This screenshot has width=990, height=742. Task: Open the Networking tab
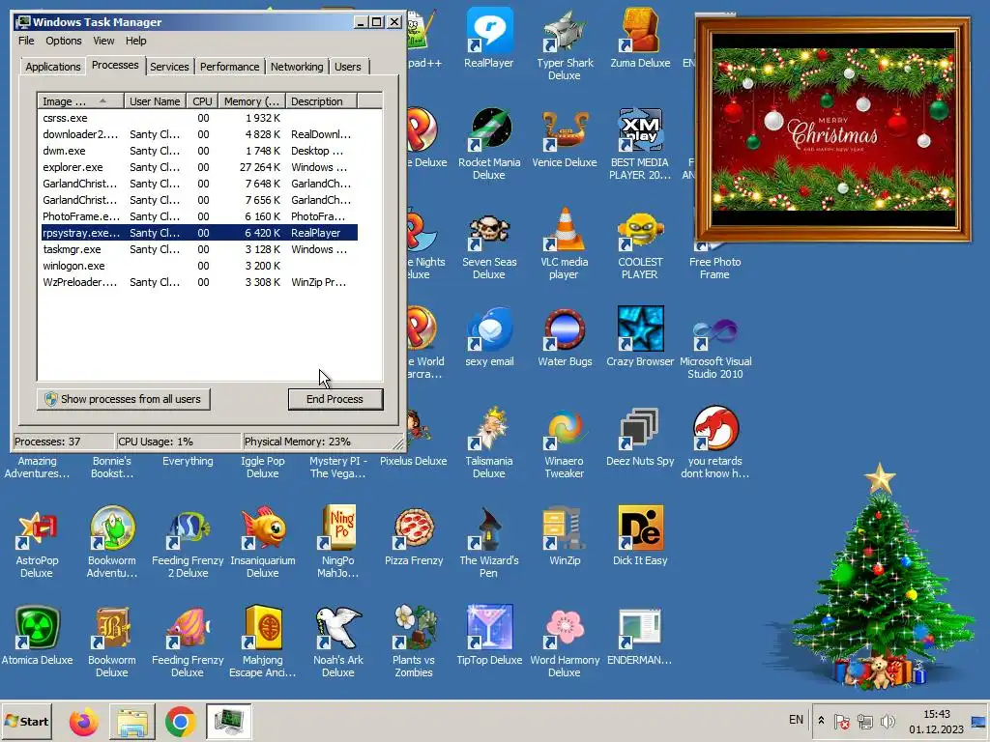pos(297,67)
